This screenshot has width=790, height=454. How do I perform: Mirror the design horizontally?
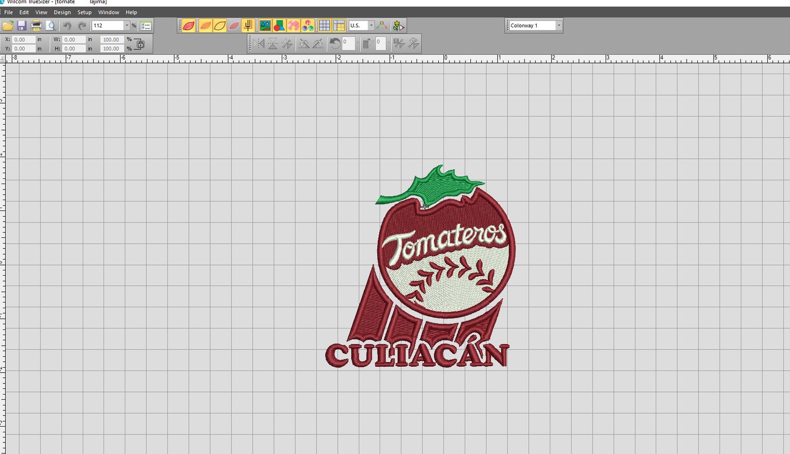[258, 44]
